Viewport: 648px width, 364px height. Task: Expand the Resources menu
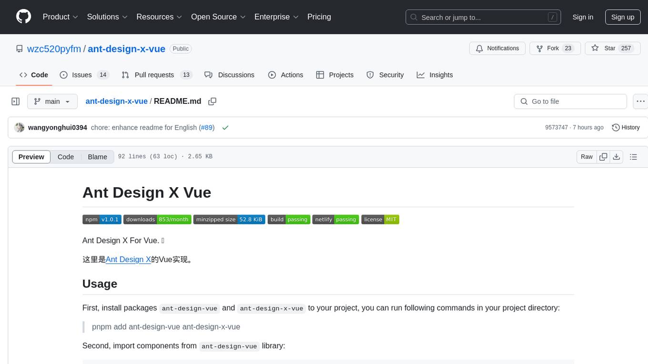click(x=159, y=17)
